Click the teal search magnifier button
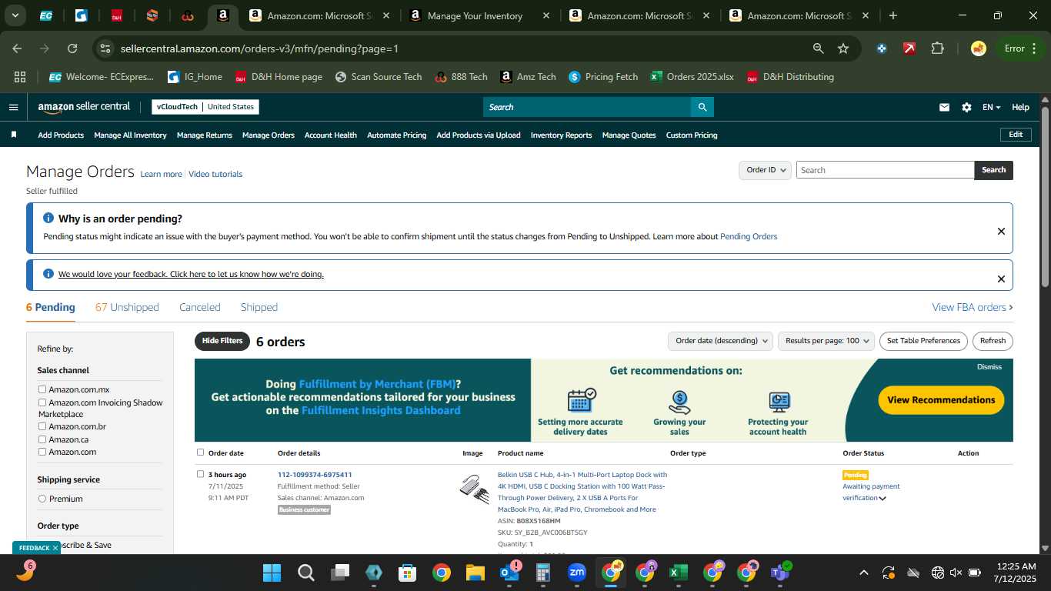Image resolution: width=1051 pixels, height=591 pixels. 702,107
